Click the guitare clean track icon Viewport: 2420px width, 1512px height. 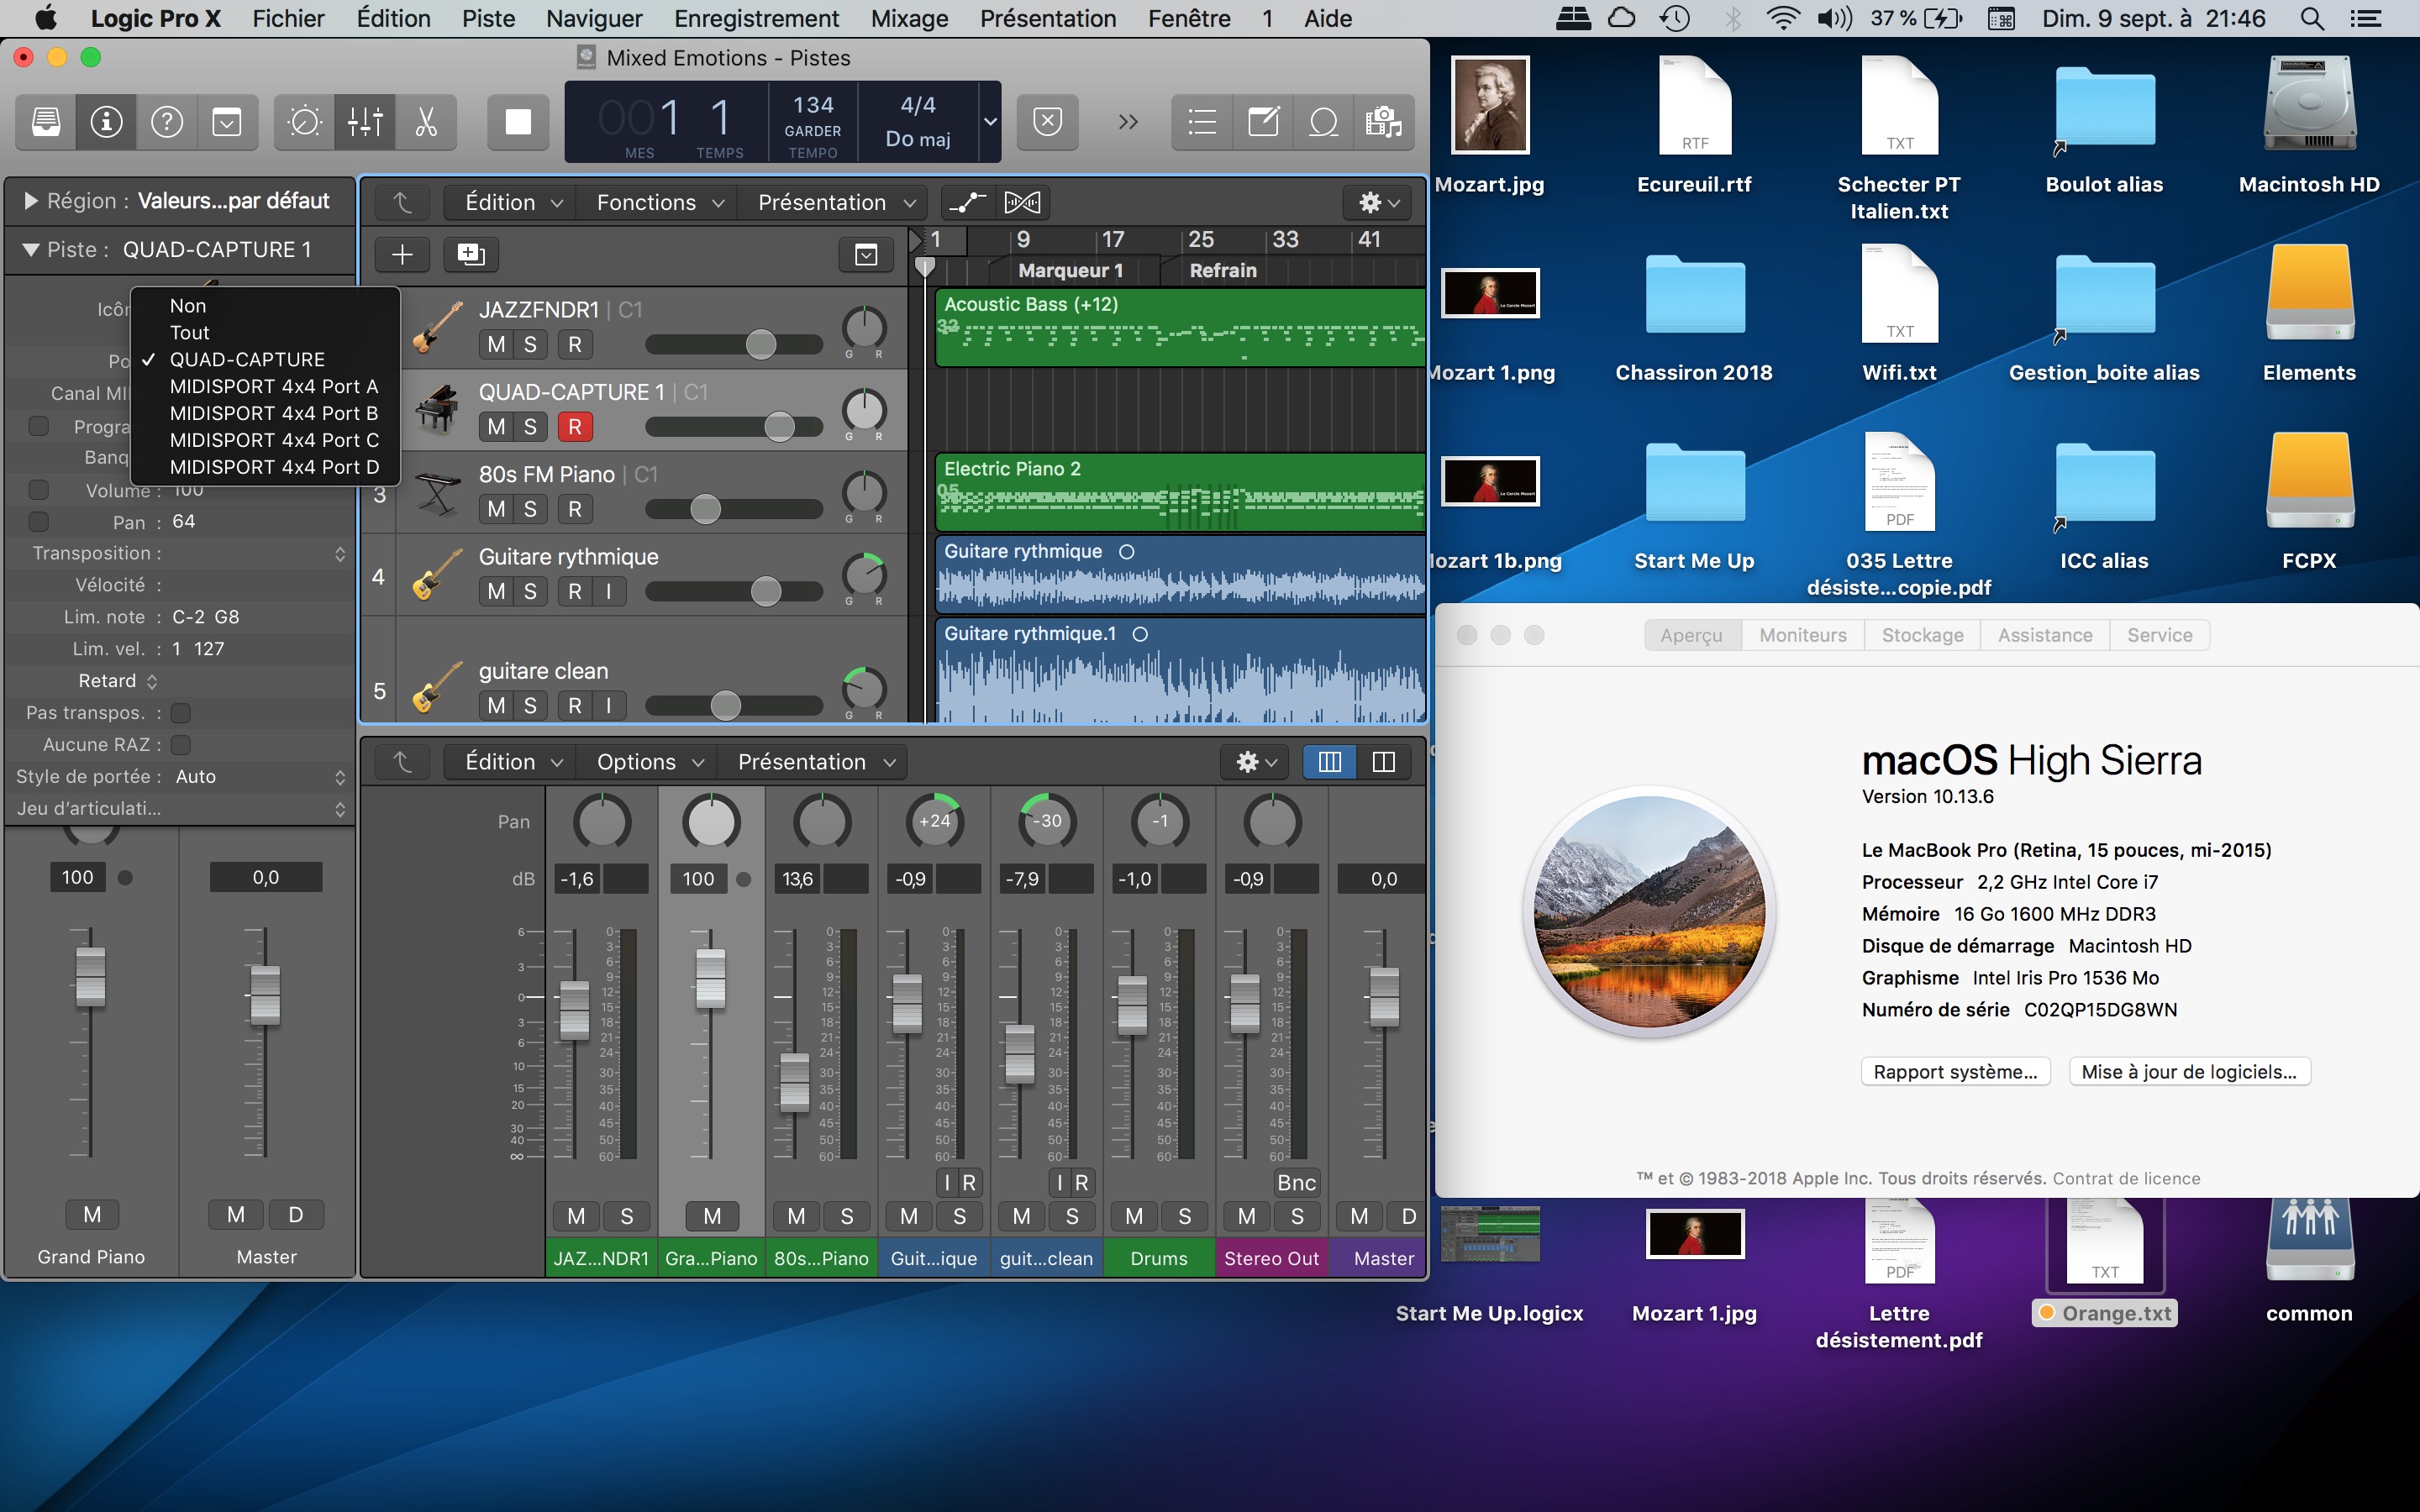tap(437, 689)
